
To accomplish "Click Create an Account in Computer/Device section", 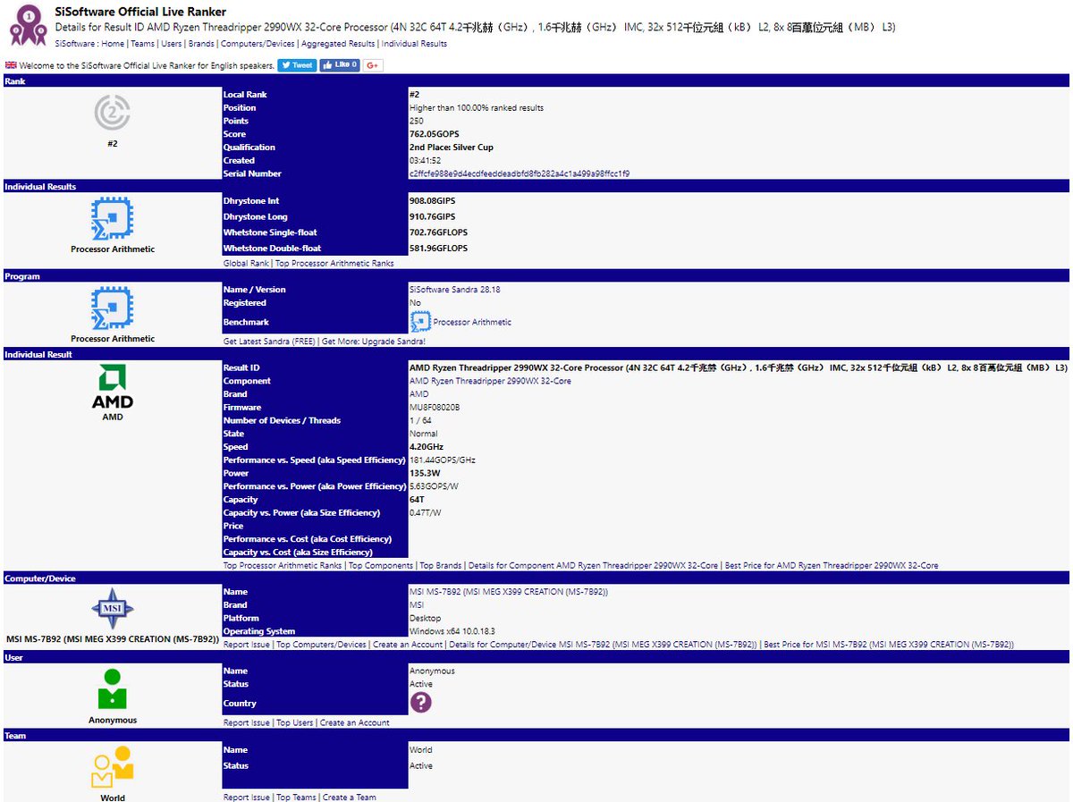I will click(x=408, y=645).
